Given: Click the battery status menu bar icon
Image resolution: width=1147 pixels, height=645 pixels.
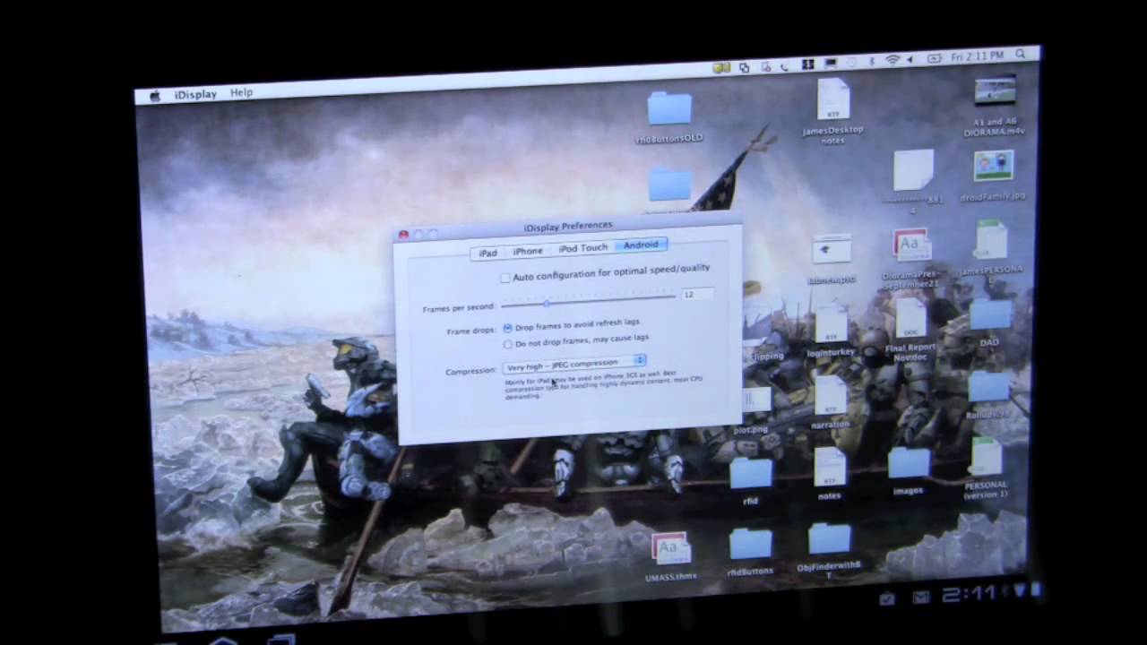Looking at the screenshot, I should pyautogui.click(x=934, y=58).
